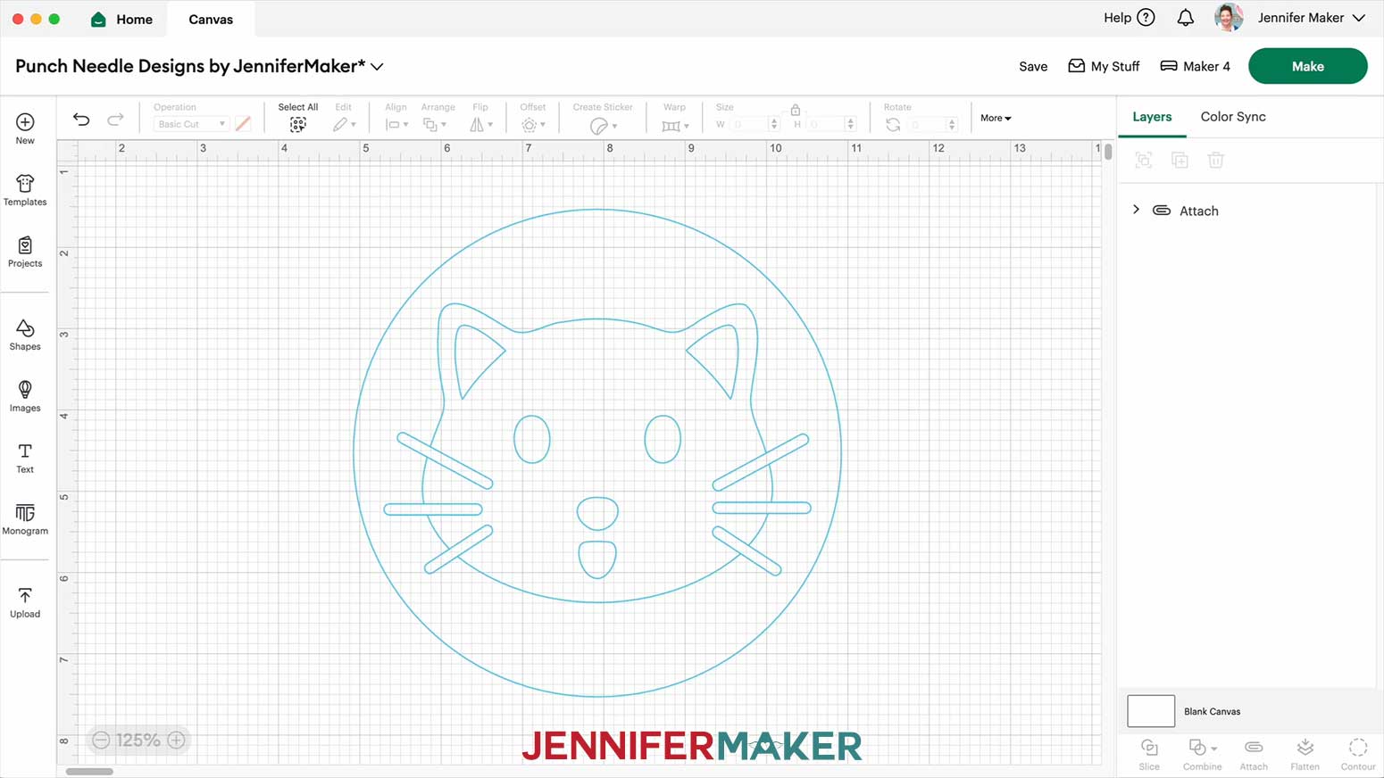Switch to the Color Sync tab
This screenshot has height=778, width=1384.
(x=1233, y=117)
